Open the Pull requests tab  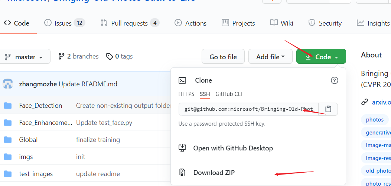pyautogui.click(x=130, y=23)
